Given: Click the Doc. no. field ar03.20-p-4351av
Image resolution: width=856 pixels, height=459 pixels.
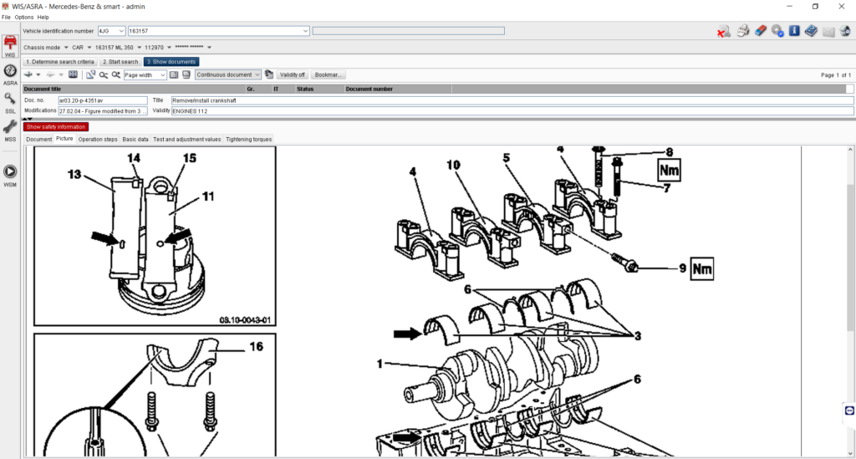Looking at the screenshot, I should [103, 100].
